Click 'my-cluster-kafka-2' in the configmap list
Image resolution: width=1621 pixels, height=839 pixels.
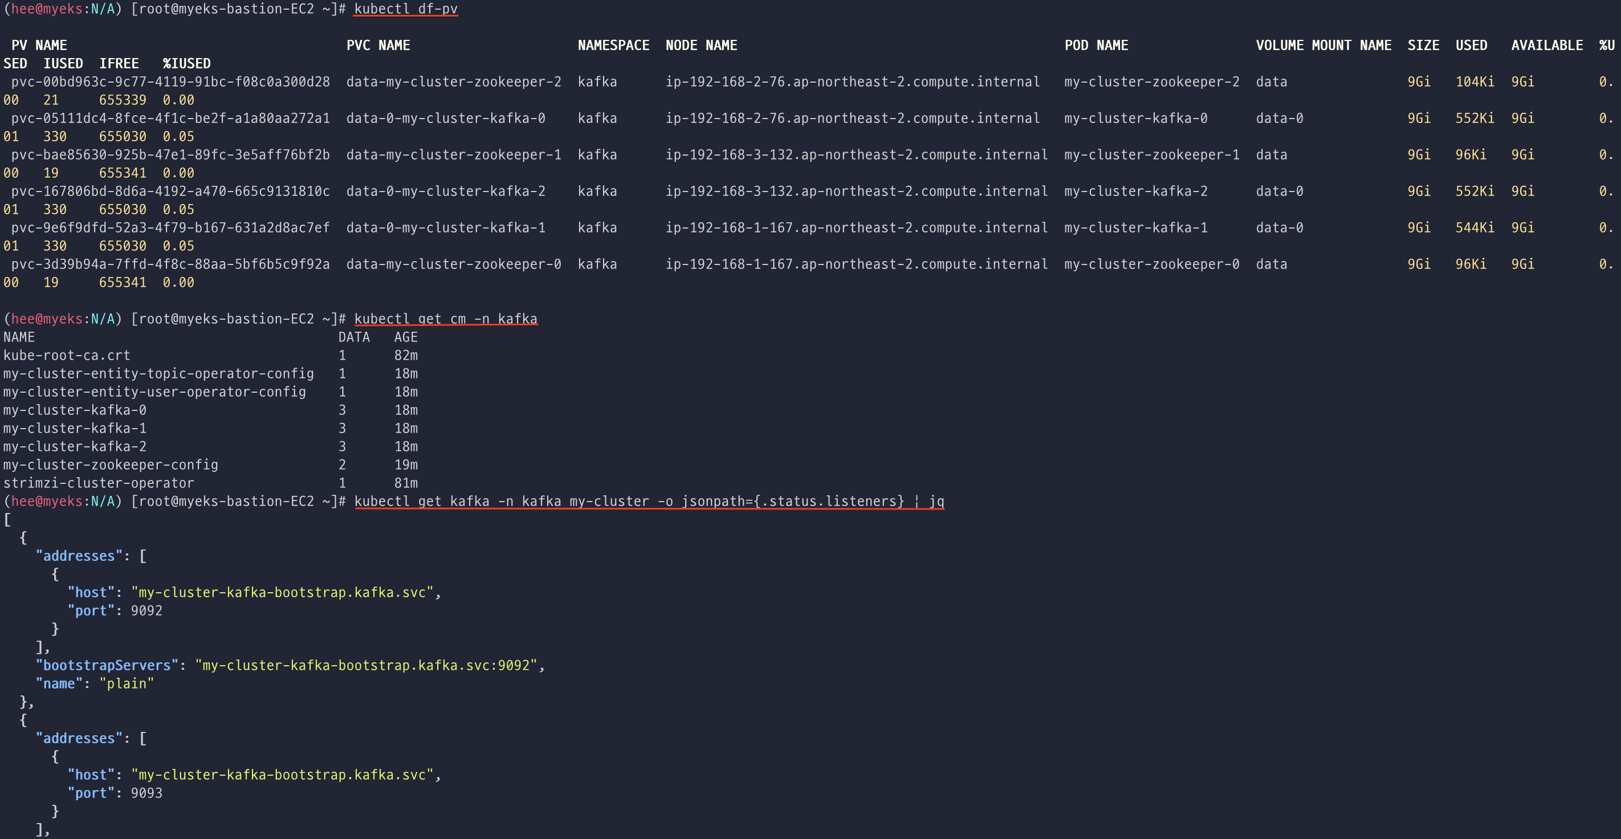click(x=75, y=446)
